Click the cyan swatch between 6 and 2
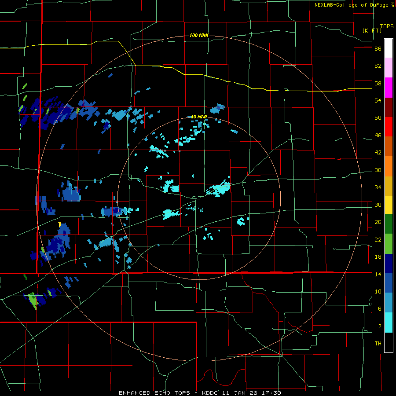 (389, 322)
